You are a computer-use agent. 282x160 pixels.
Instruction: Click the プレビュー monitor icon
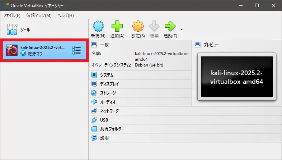coord(197,45)
